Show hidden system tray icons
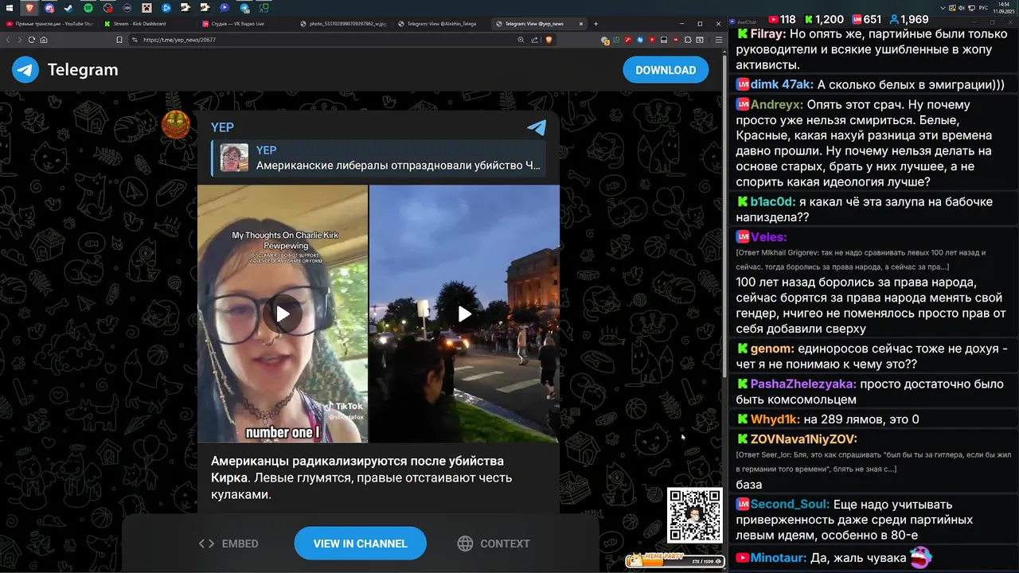Screen dimensions: 1019x573 tap(943, 7)
